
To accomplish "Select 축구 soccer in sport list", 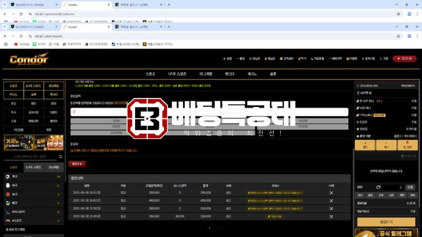I will click(x=34, y=176).
